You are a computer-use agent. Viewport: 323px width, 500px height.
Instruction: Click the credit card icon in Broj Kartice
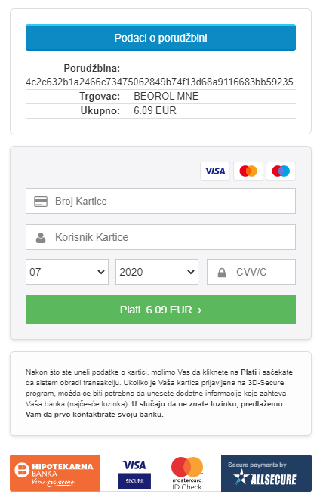coord(41,202)
